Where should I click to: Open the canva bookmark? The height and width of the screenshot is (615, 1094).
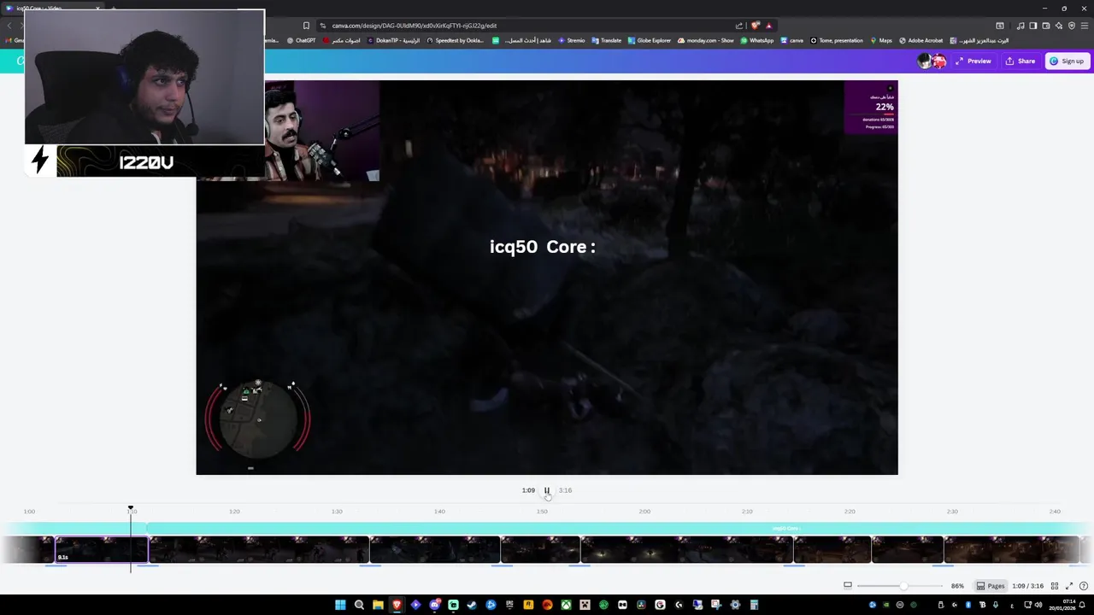pos(791,40)
